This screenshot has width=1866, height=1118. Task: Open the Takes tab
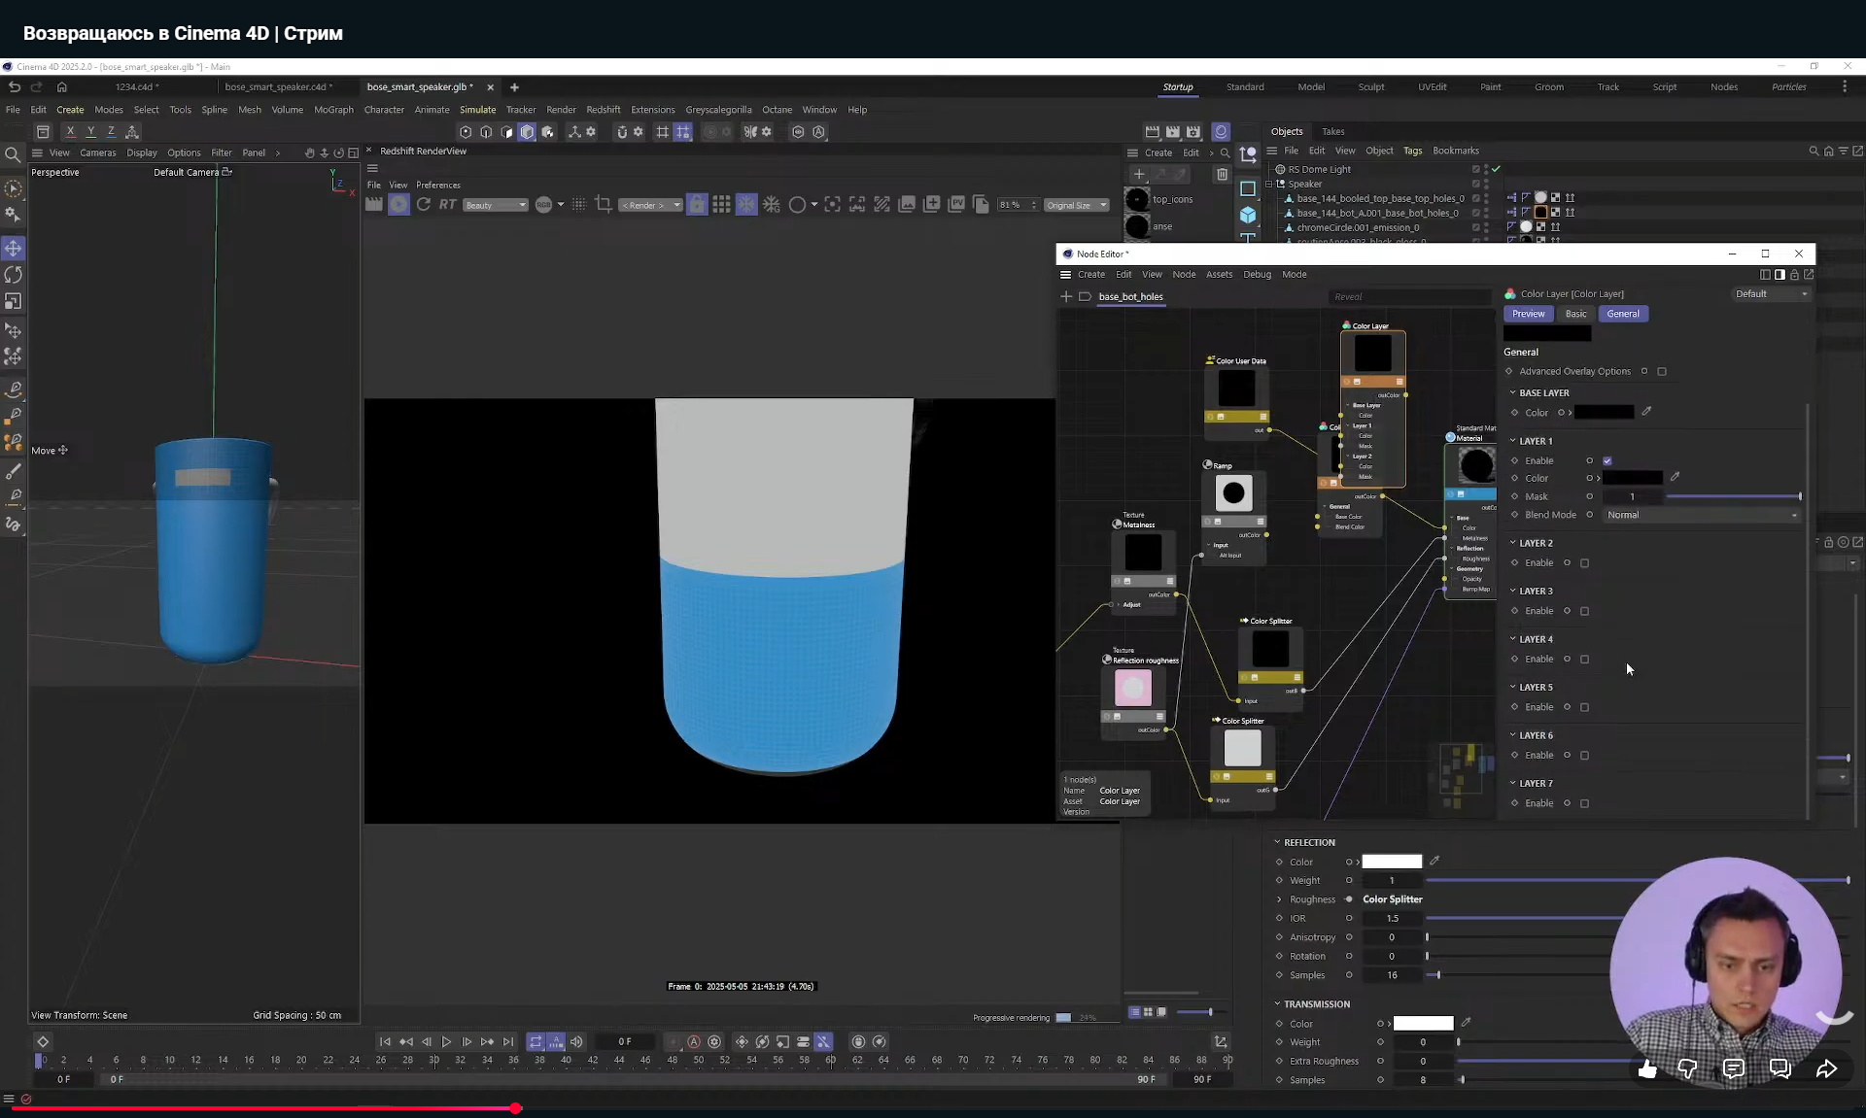point(1332,131)
